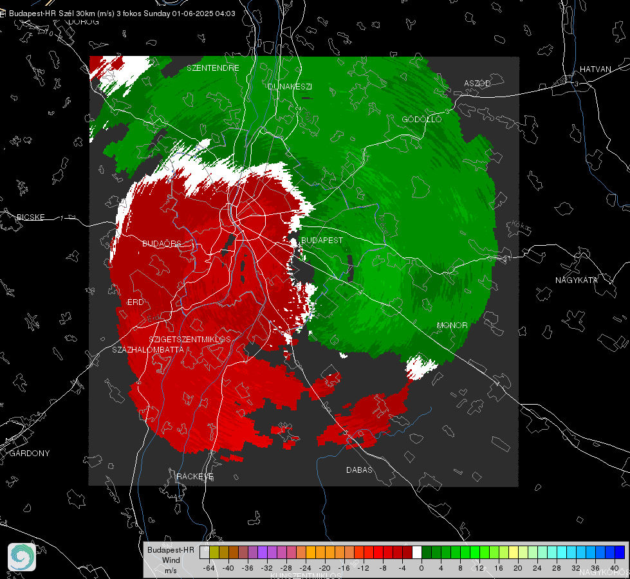Select the light gray swatch at the legend's left end
The height and width of the screenshot is (579, 630).
point(204,552)
